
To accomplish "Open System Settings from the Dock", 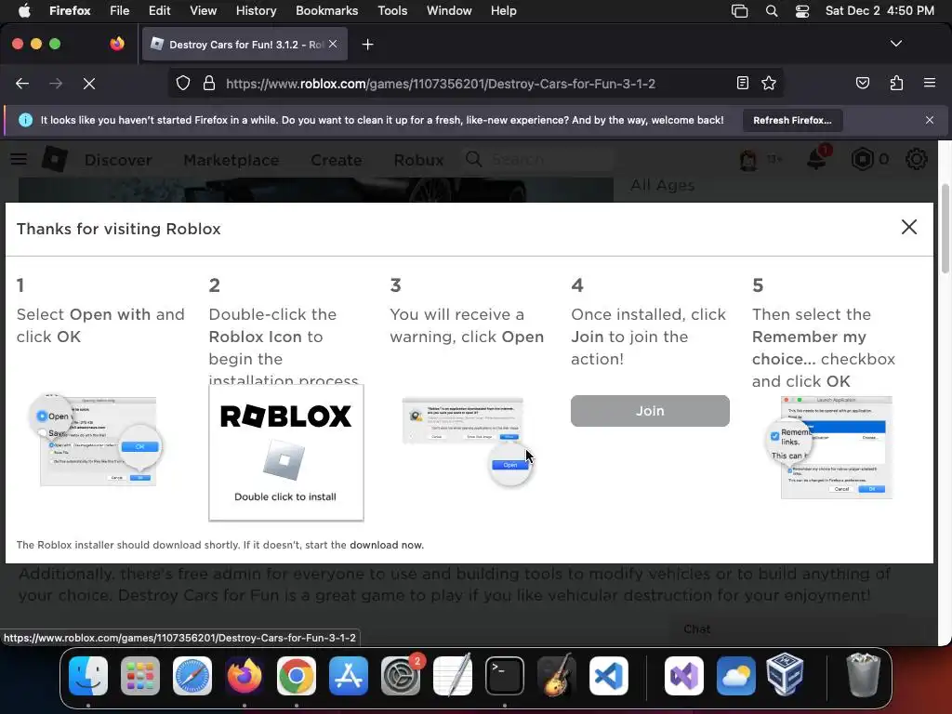I will pos(401,676).
